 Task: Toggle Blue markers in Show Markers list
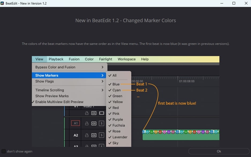pyautogui.click(x=116, y=84)
